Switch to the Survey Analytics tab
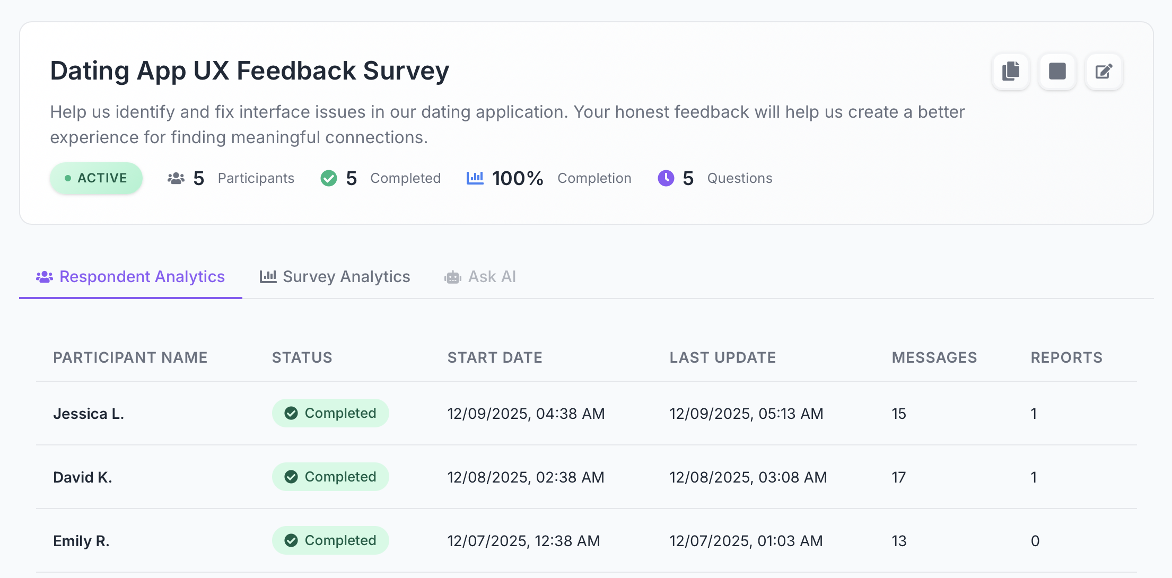1172x578 pixels. [346, 276]
